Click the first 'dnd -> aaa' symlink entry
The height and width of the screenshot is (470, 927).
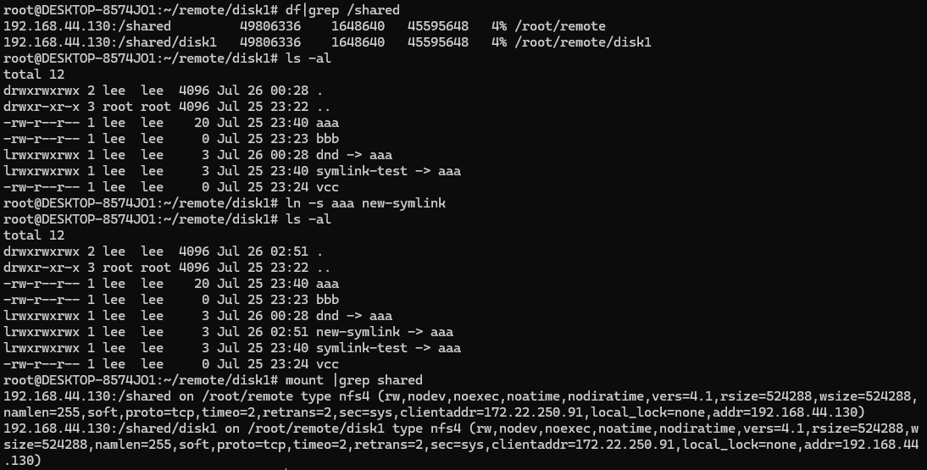354,155
